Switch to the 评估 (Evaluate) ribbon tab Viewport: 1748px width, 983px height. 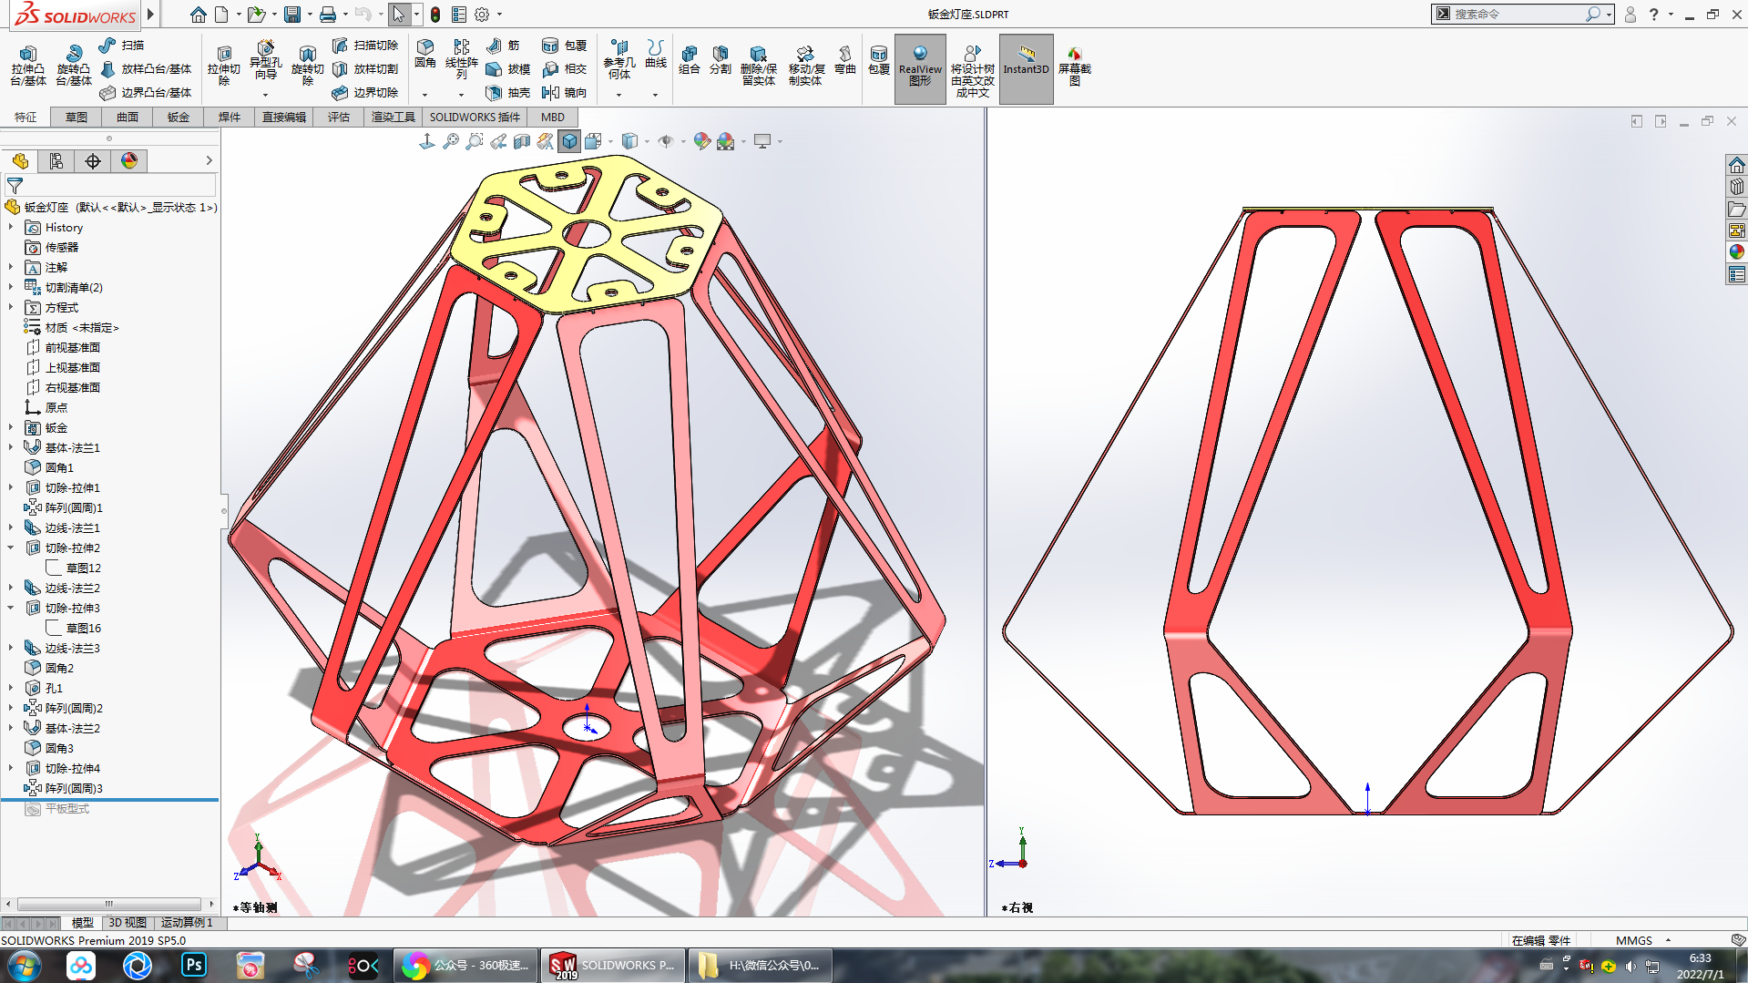click(x=339, y=118)
